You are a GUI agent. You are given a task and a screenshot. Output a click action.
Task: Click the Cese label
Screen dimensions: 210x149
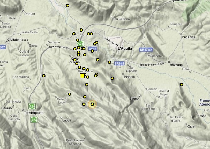[x=12, y=18]
